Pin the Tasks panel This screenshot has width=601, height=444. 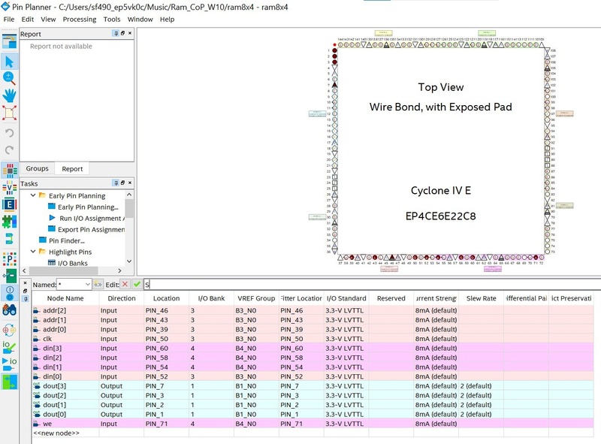(116, 183)
